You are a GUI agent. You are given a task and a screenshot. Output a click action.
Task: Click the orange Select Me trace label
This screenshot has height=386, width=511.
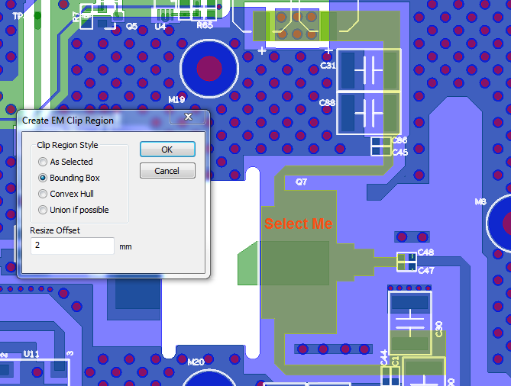[x=299, y=224]
